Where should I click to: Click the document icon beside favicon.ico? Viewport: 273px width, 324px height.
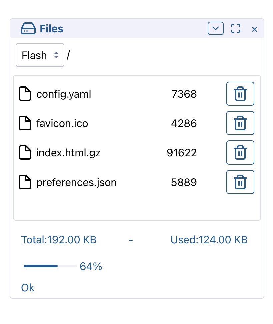[25, 123]
